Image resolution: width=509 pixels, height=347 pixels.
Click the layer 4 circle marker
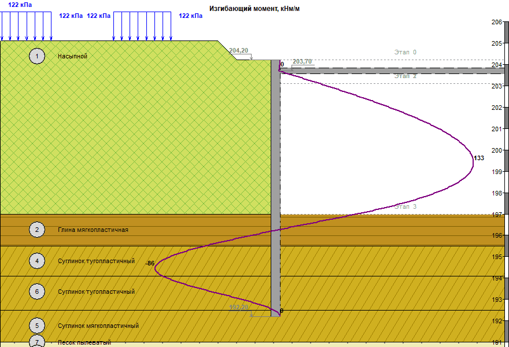tap(37, 261)
